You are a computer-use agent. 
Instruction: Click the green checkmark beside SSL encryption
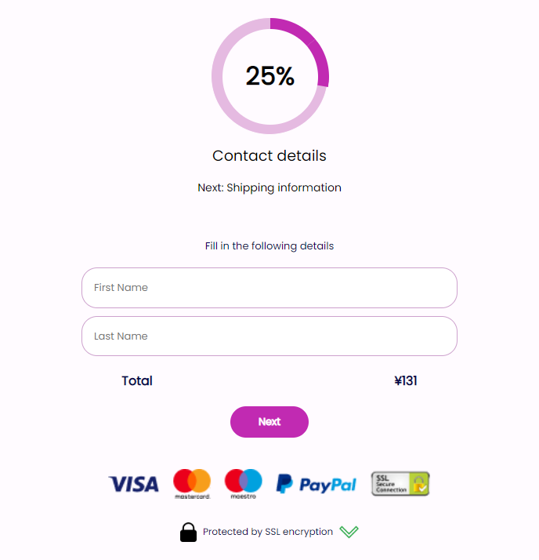pos(349,532)
